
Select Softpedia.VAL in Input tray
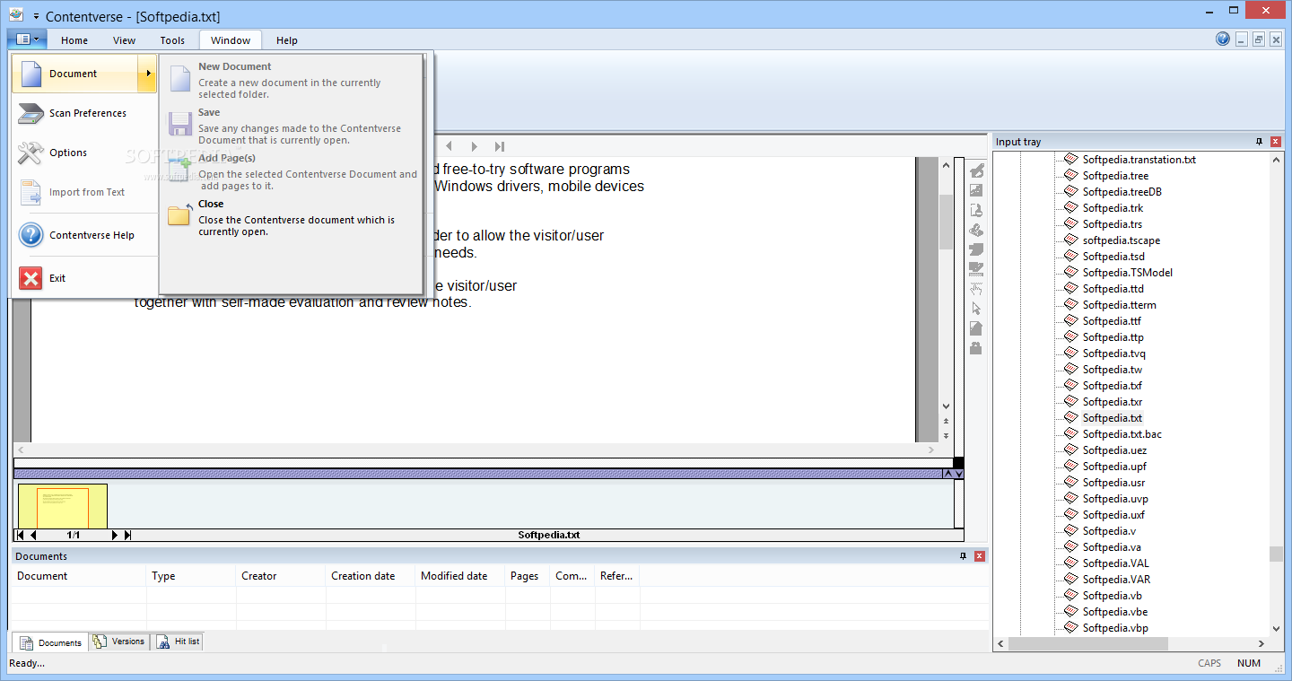pos(1116,563)
